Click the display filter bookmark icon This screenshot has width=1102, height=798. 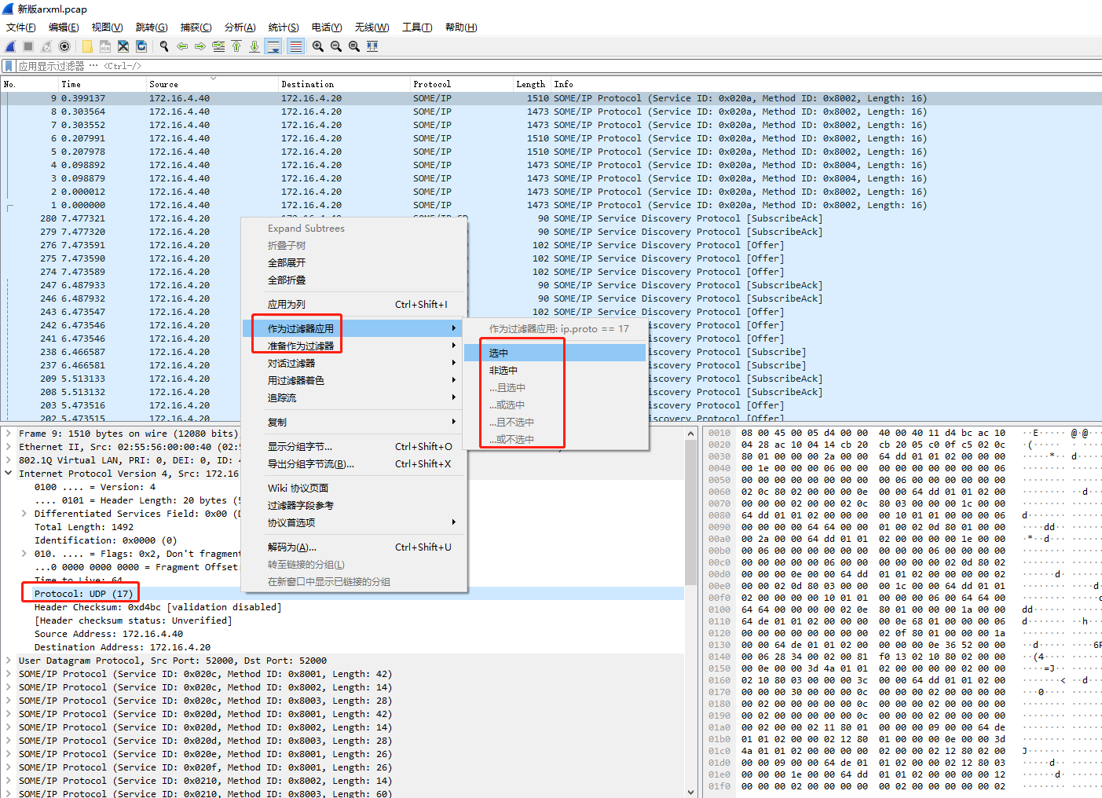coord(9,66)
